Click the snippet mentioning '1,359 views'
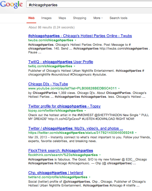The image size is (152, 191). 87,95
